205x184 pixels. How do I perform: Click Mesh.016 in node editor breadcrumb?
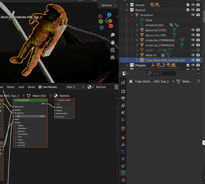tap(39, 96)
